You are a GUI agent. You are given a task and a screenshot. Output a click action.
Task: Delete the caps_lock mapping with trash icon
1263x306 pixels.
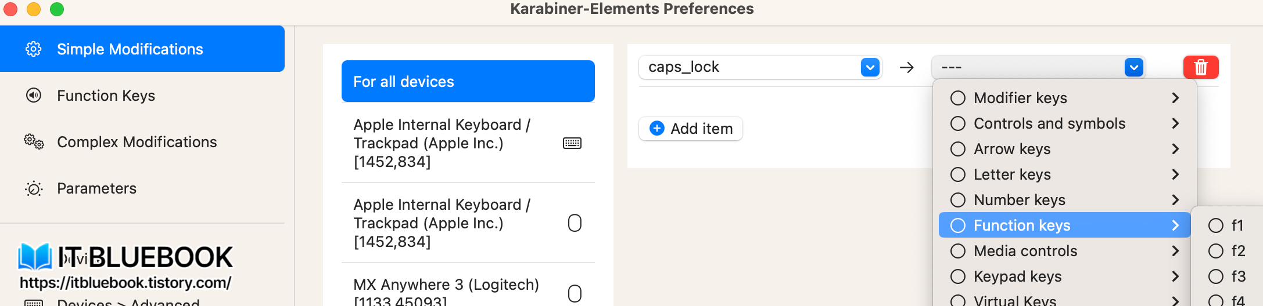tap(1200, 67)
